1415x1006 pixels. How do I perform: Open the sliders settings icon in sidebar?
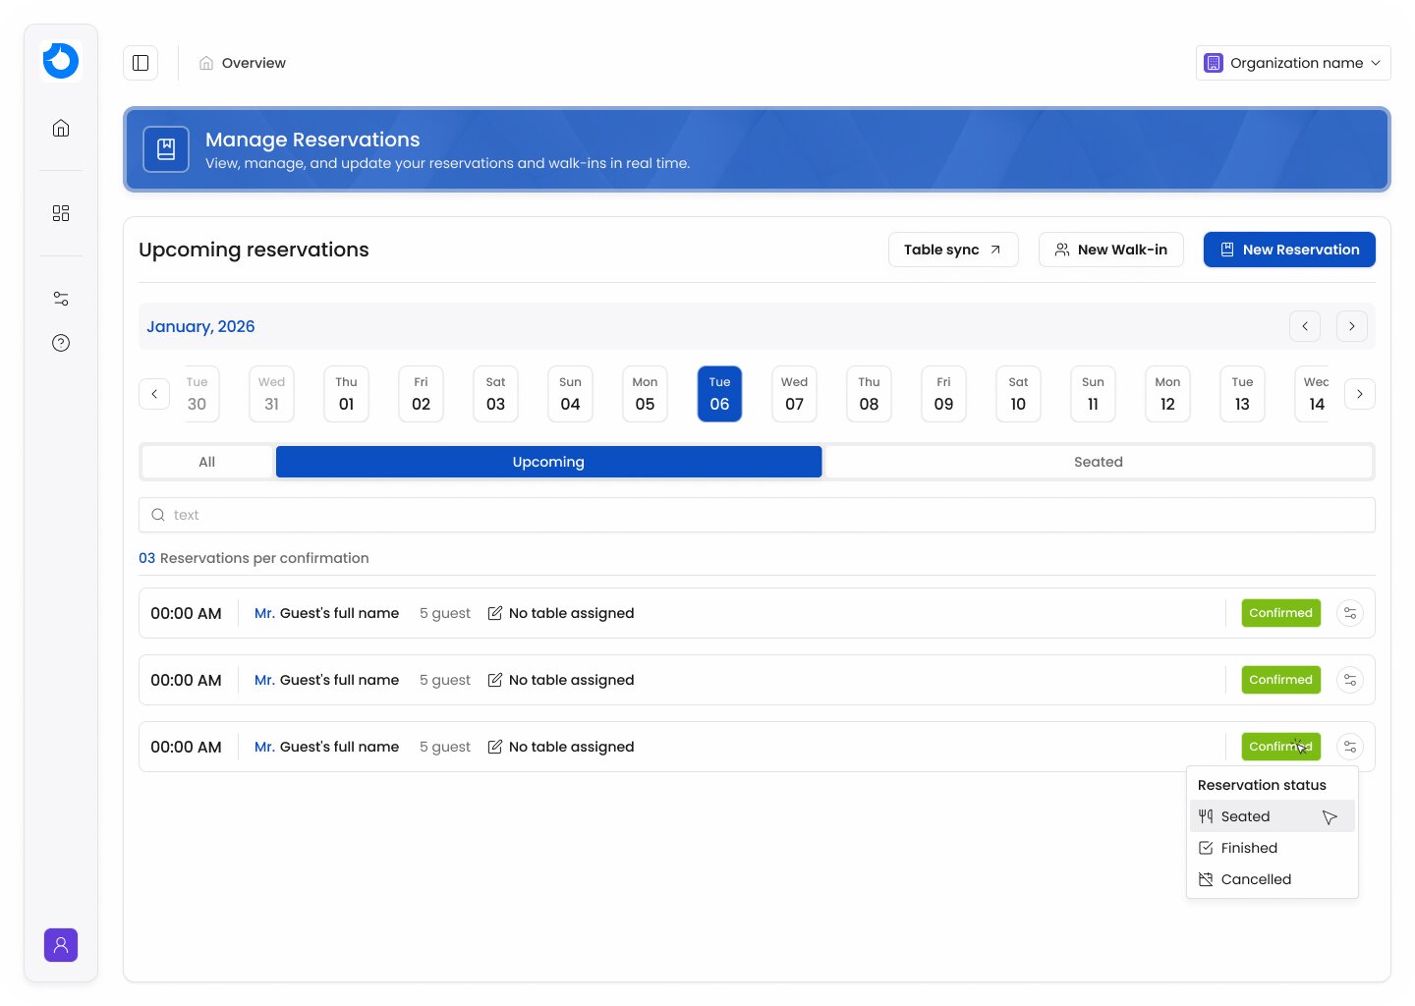(61, 299)
